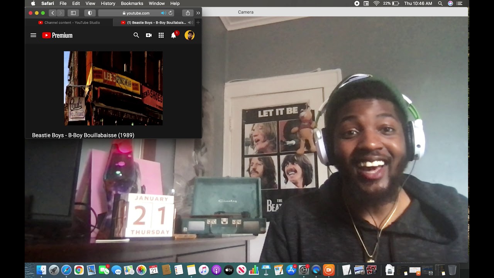Open the Trash in the Dock
Screen dimensions: 494x278
coord(452,270)
